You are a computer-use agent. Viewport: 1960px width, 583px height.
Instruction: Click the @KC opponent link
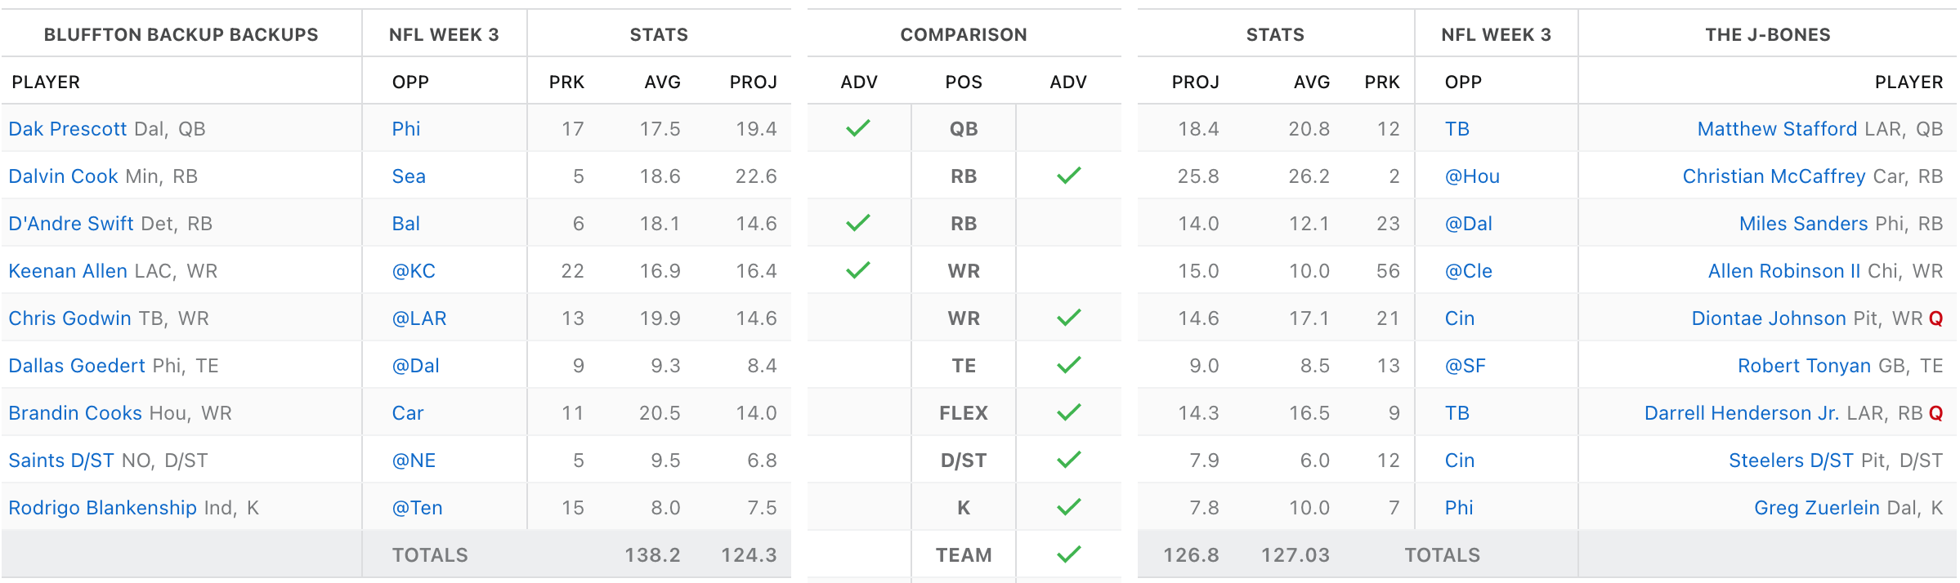pyautogui.click(x=414, y=271)
